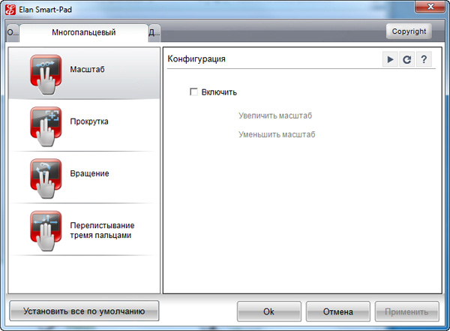Viewport: 450px width, 331px height.
Task: Click the Применить button
Action: click(x=407, y=311)
